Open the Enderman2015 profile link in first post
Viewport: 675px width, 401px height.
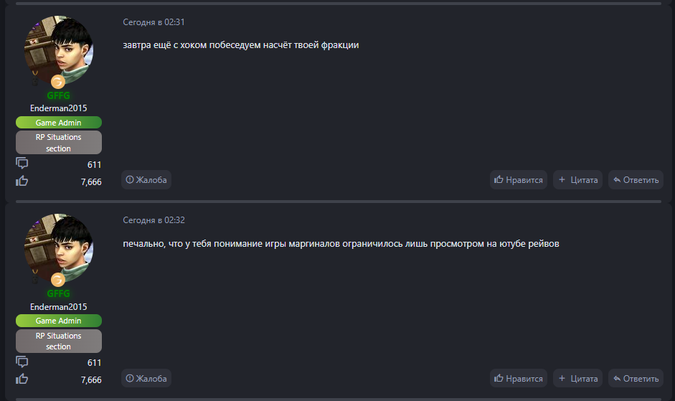tap(58, 108)
